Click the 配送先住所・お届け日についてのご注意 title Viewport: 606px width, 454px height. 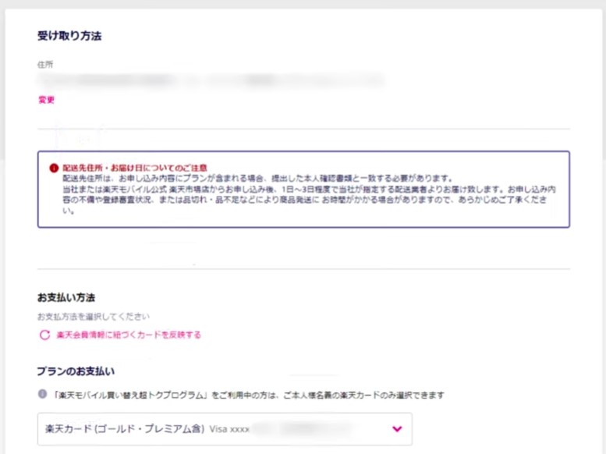[x=134, y=168]
